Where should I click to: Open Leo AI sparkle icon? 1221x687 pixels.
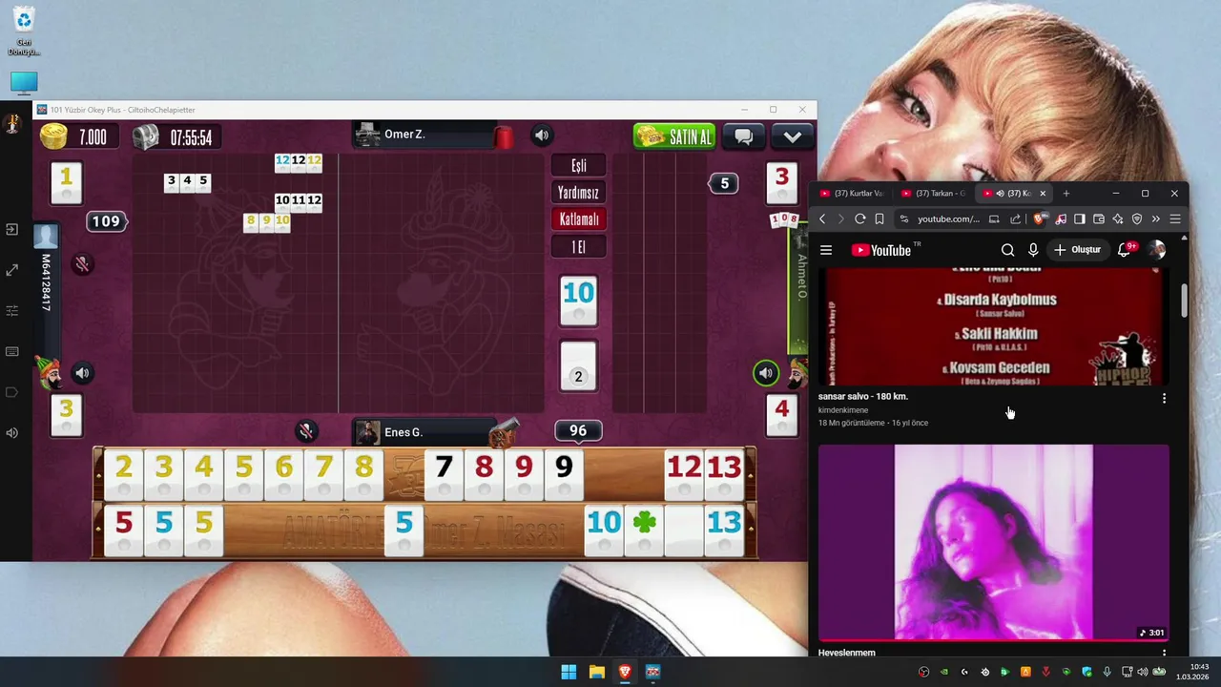(1117, 219)
